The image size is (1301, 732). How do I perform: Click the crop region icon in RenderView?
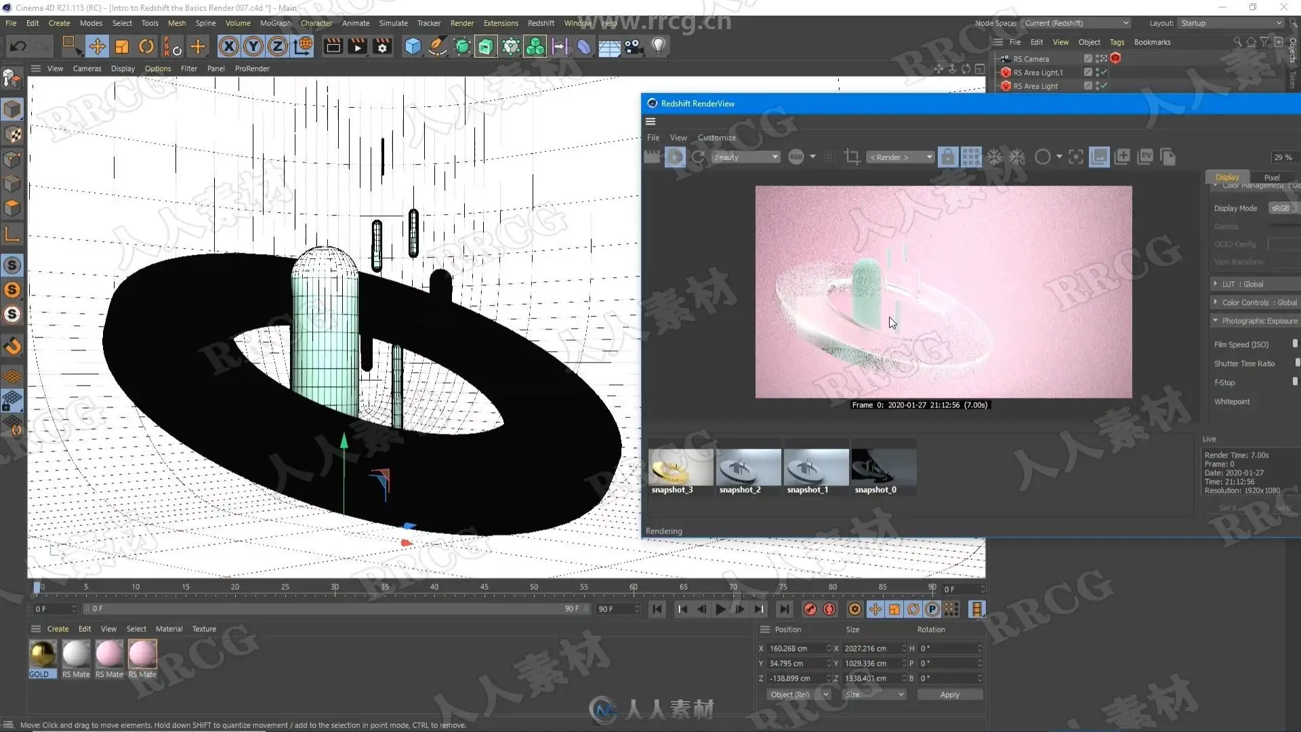[852, 157]
